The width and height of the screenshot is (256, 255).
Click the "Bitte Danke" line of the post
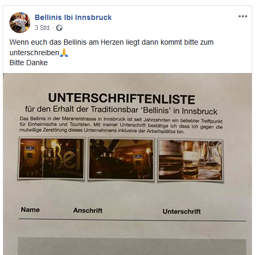28,63
